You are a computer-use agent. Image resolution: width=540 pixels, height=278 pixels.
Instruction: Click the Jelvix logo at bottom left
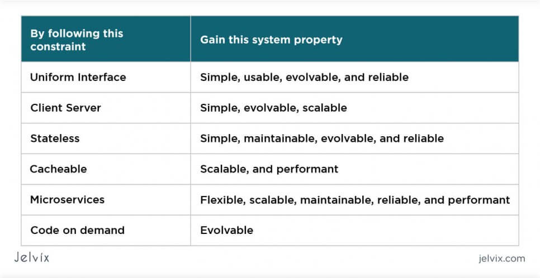[32, 257]
